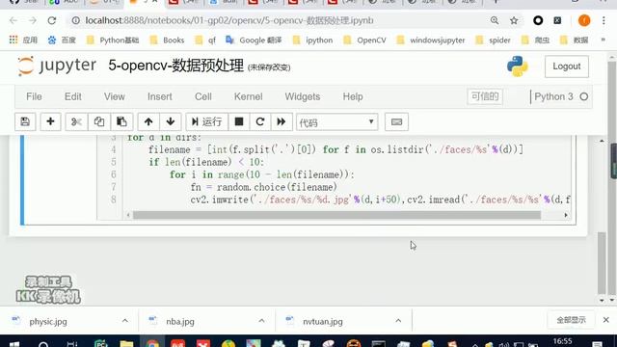Click 全部显示 to show all downloads
The height and width of the screenshot is (347, 617).
pos(571,320)
